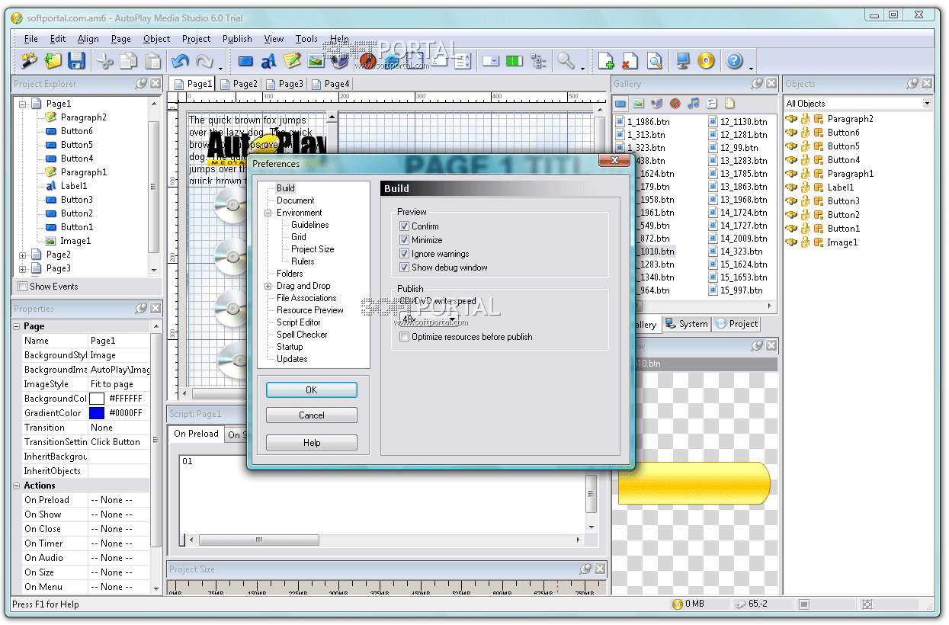Click the Undo arrow icon

[x=181, y=60]
